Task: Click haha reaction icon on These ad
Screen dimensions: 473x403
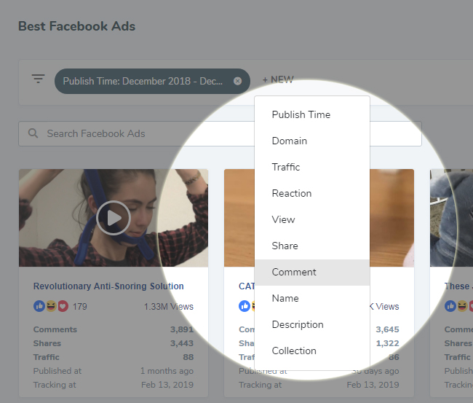Action: tap(462, 306)
